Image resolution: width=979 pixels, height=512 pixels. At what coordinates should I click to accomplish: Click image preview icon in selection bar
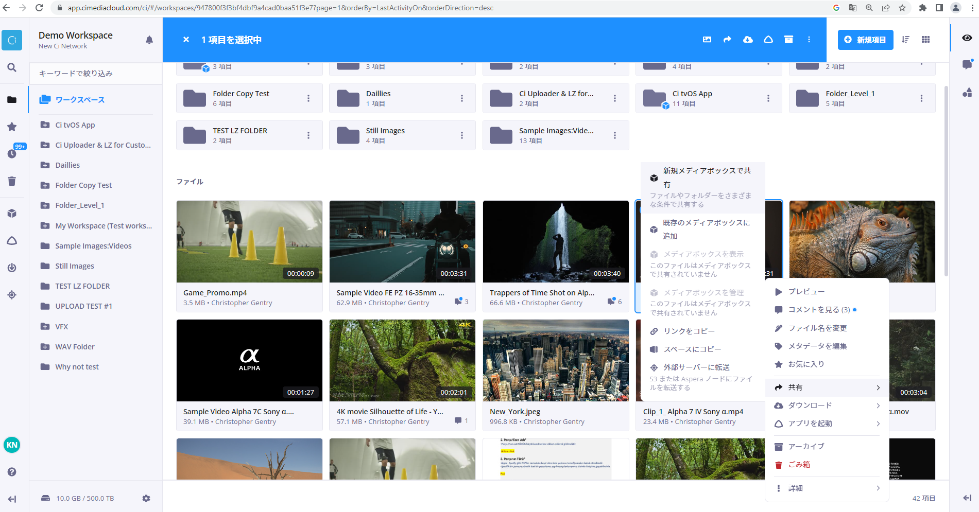(x=707, y=40)
